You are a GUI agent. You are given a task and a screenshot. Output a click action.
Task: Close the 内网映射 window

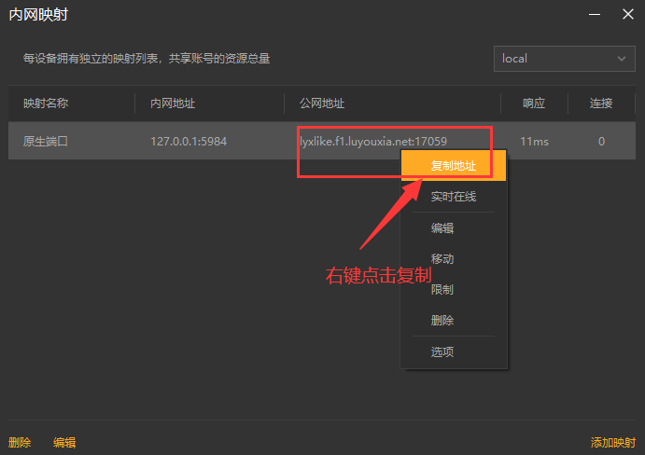627,14
